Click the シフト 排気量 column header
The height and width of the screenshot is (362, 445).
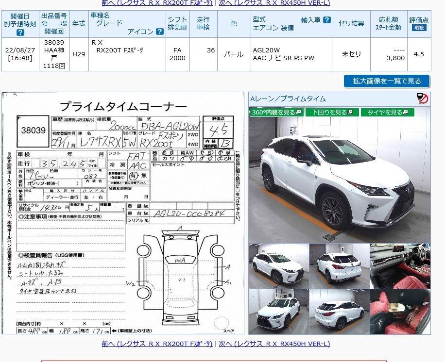(177, 23)
